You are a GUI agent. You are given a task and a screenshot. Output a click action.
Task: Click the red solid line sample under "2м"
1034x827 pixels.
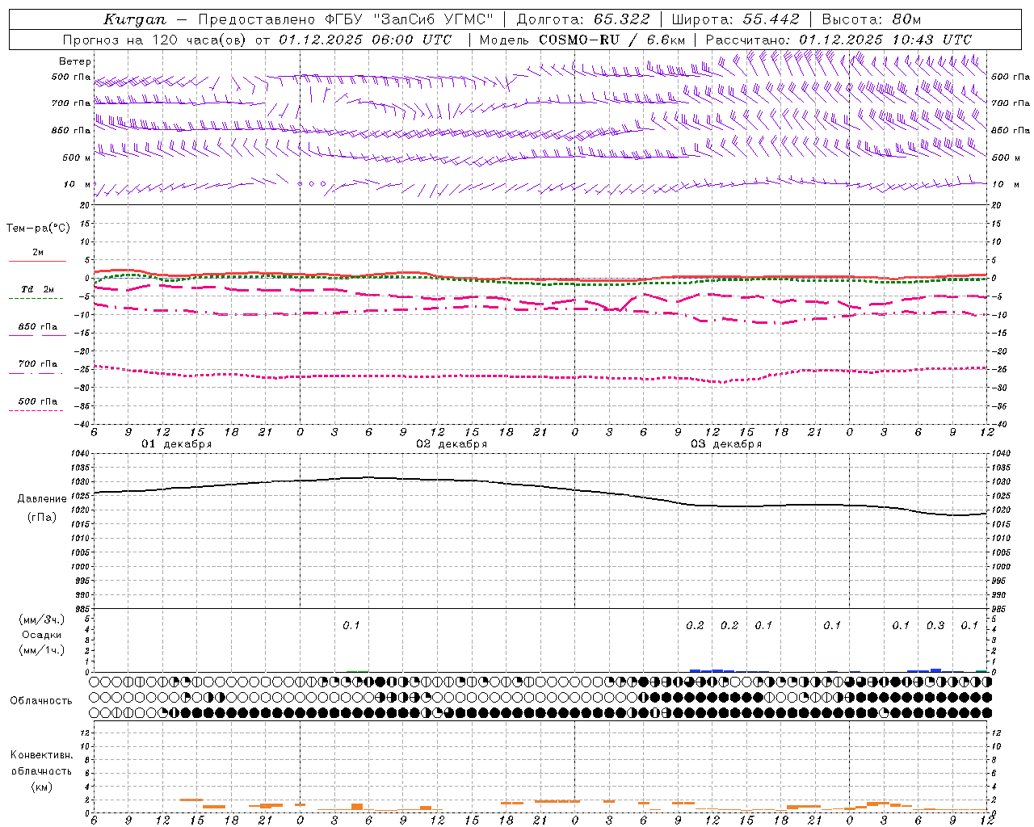pyautogui.click(x=37, y=261)
